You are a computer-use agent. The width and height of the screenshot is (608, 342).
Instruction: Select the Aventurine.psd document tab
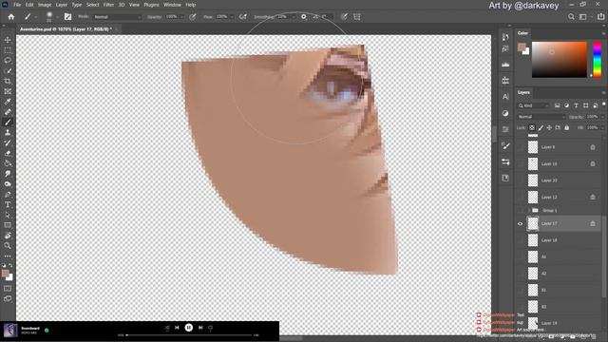pyautogui.click(x=66, y=29)
